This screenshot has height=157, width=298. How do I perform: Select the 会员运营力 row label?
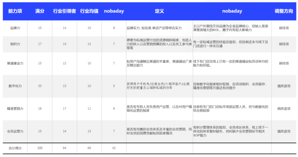point(15,131)
